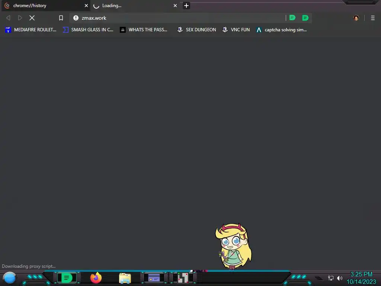Click the MEDIAFIRE bookmark favicon
The image size is (381, 286).
[x=8, y=30]
